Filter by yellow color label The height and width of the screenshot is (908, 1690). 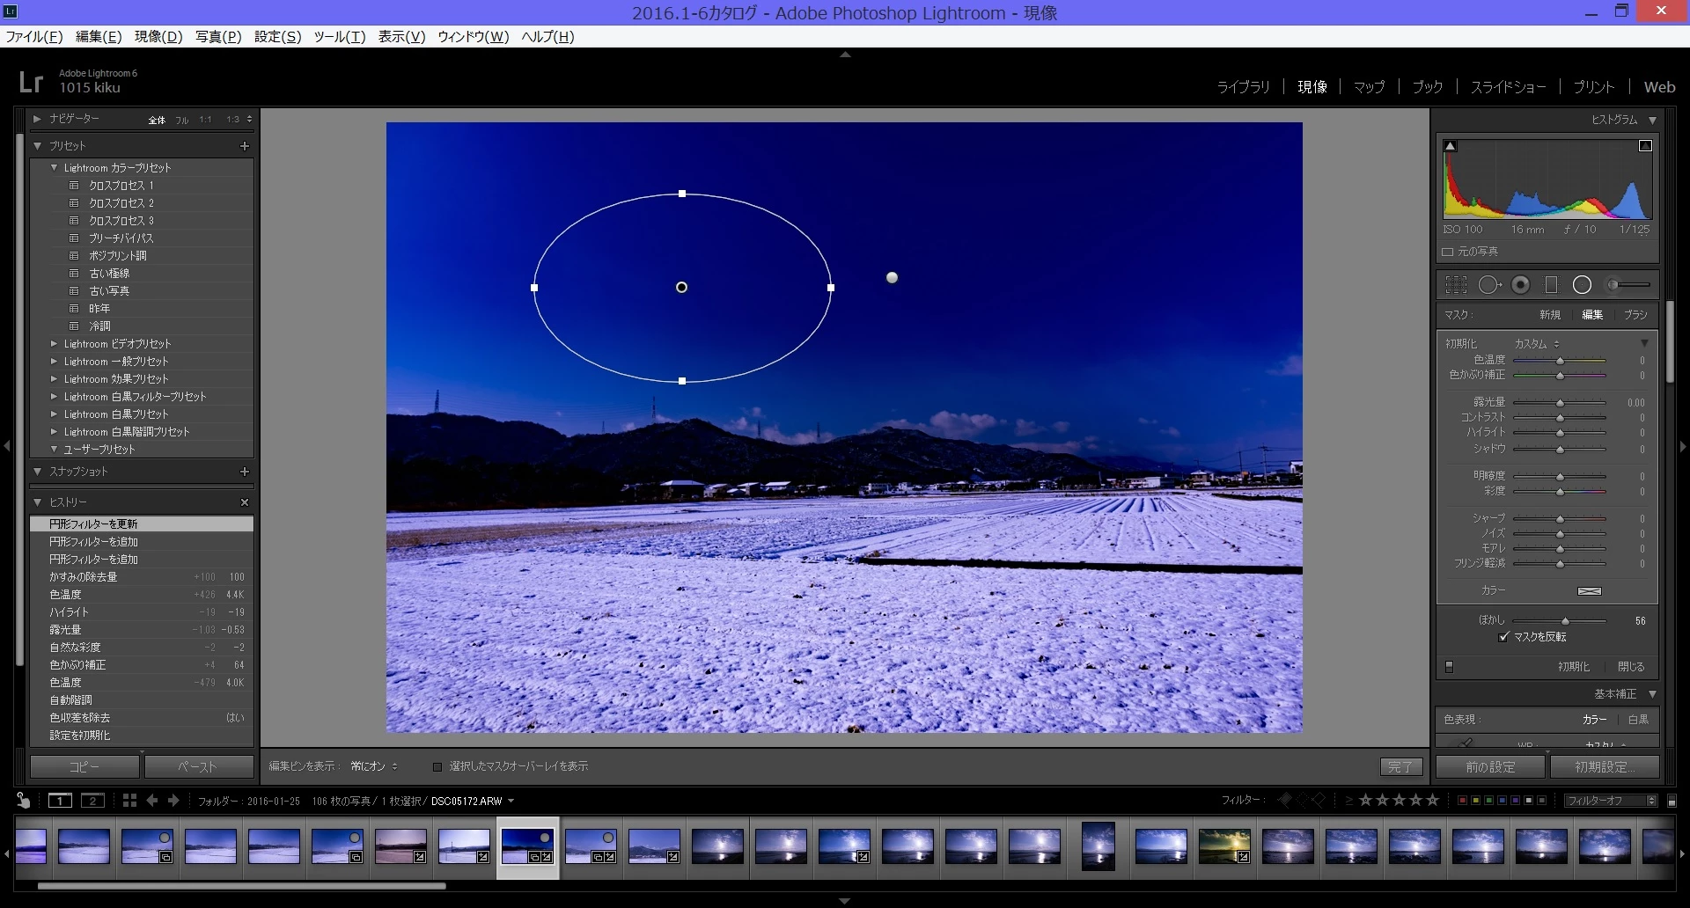tap(1475, 800)
